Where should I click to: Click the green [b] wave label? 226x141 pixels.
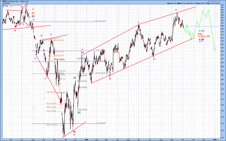coord(79,112)
